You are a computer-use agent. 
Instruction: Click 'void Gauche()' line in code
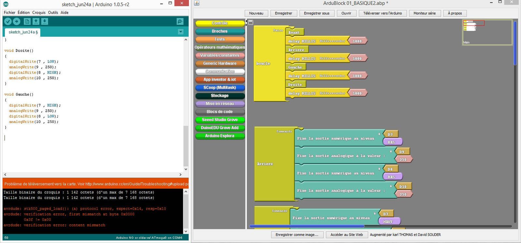click(19, 94)
